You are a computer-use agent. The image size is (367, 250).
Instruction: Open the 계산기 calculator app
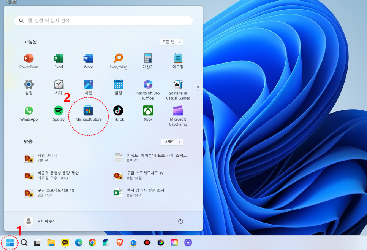coord(148,61)
